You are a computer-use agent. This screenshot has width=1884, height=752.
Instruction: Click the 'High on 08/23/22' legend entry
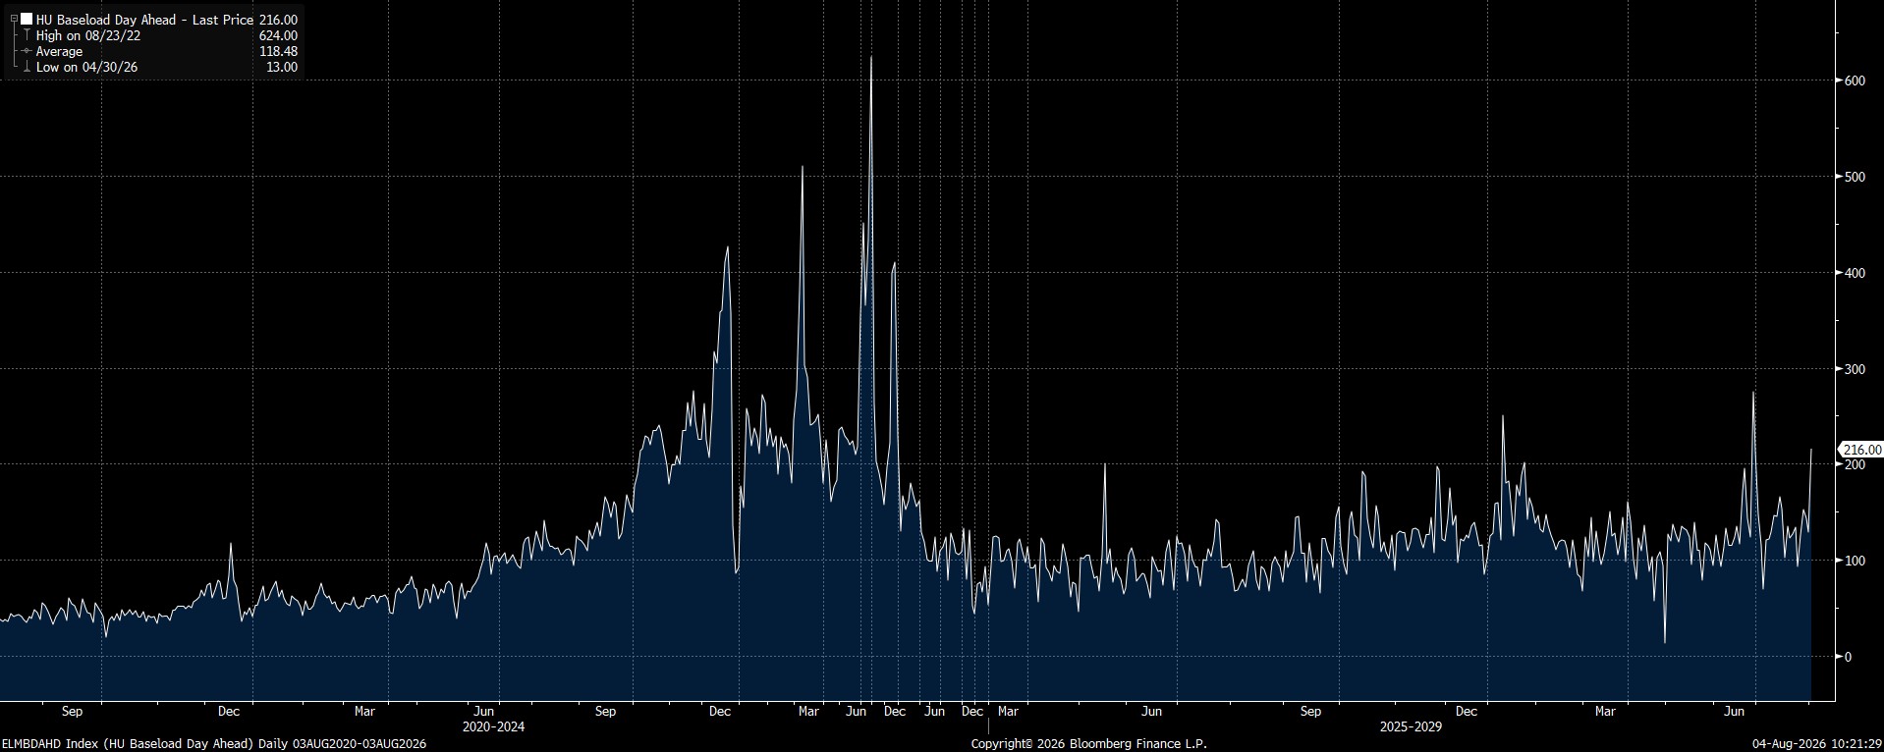pos(88,35)
